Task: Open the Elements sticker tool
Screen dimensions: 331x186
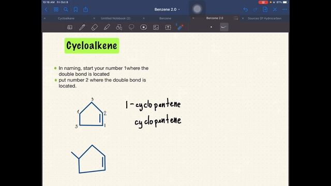Action: [x=144, y=27]
